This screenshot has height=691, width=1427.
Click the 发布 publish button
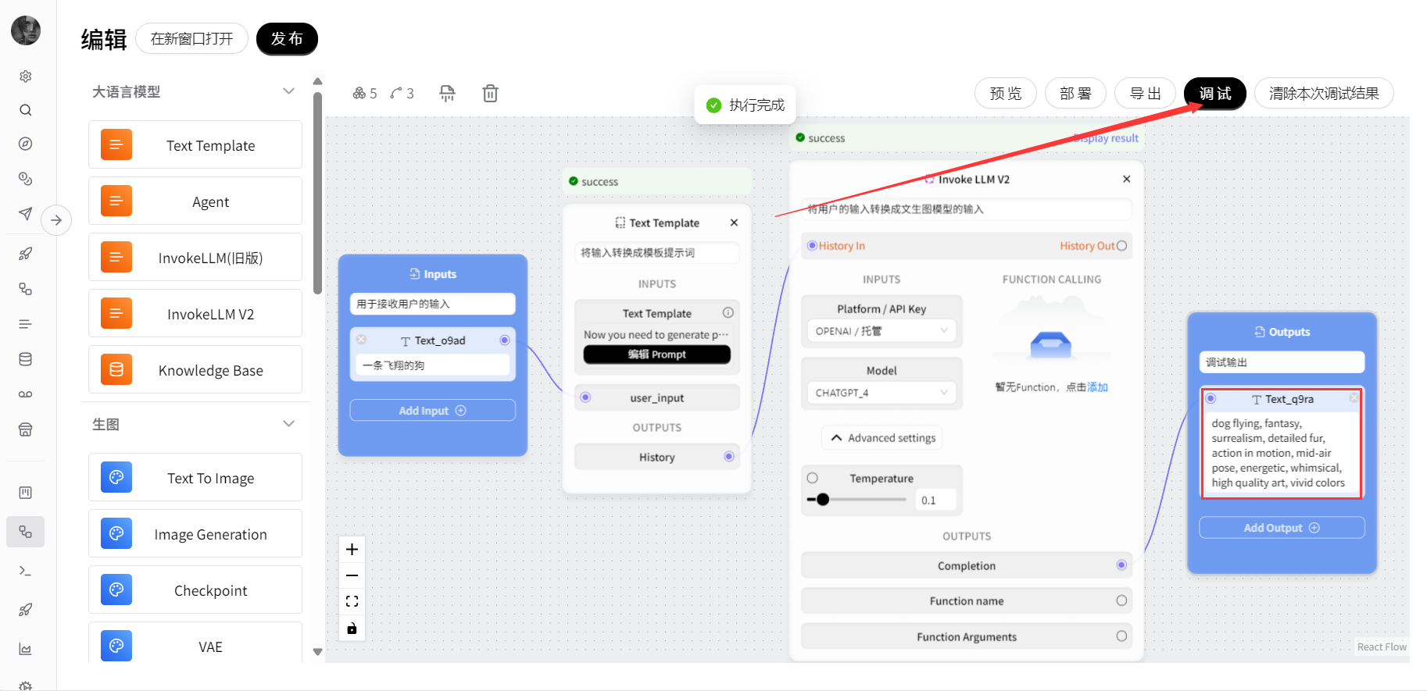(x=287, y=39)
